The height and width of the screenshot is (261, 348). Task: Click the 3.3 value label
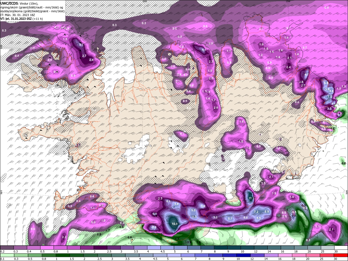coord(329,108)
